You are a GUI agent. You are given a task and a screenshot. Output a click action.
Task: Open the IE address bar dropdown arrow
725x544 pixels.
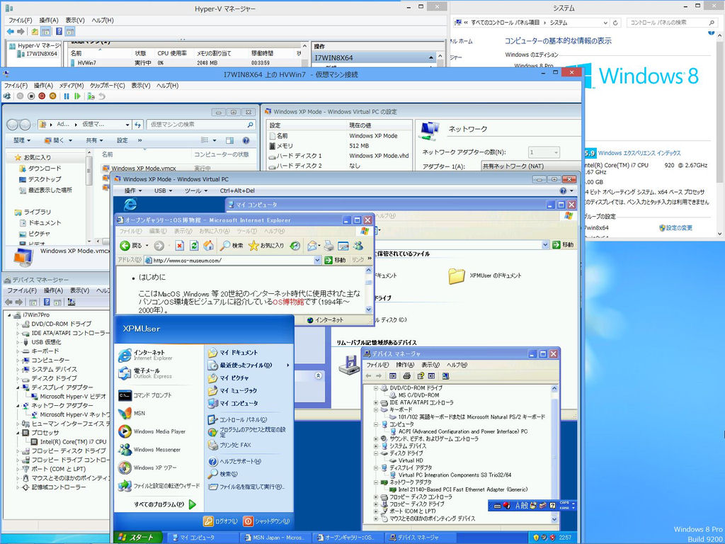tap(317, 260)
